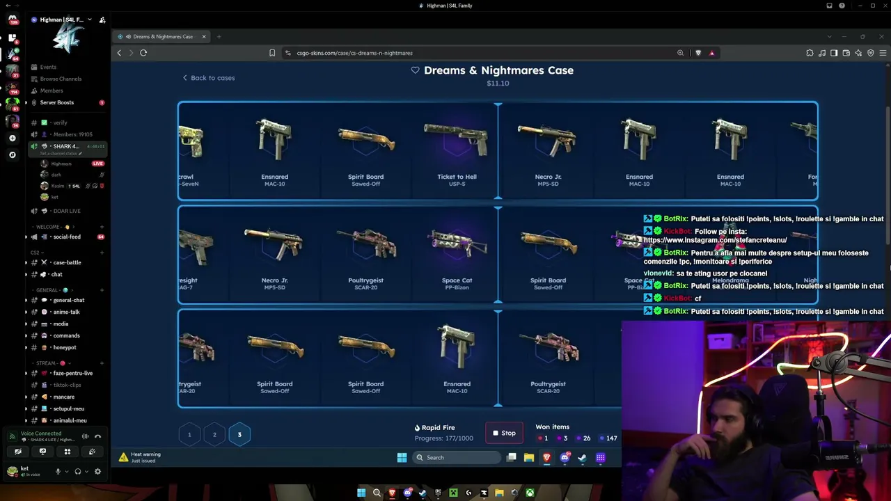The height and width of the screenshot is (501, 891).
Task: Open the social-feed channel
Action: pos(68,237)
